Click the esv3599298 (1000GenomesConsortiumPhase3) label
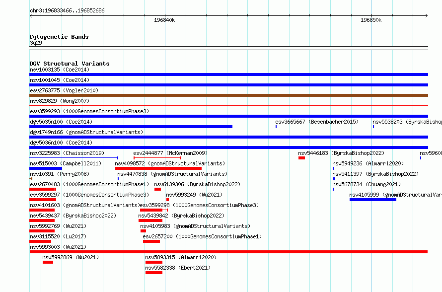The height and width of the screenshot is (292, 442). coord(199,205)
